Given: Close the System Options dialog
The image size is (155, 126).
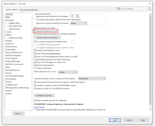Looking at the screenshot, I should (x=150, y=4).
